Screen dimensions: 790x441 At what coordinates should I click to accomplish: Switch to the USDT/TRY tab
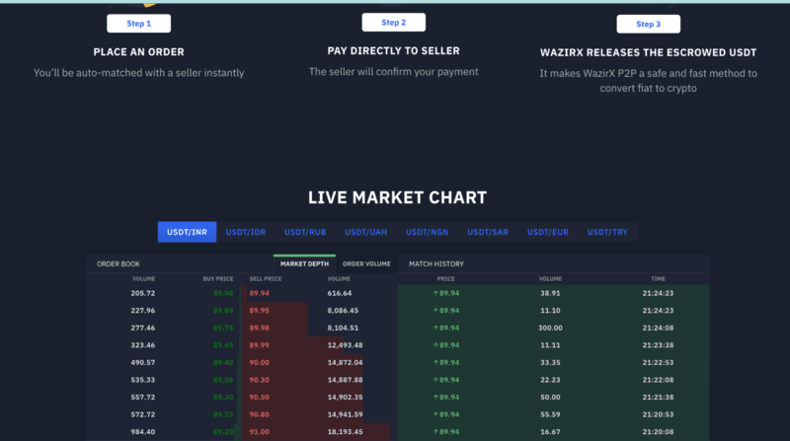pos(607,232)
